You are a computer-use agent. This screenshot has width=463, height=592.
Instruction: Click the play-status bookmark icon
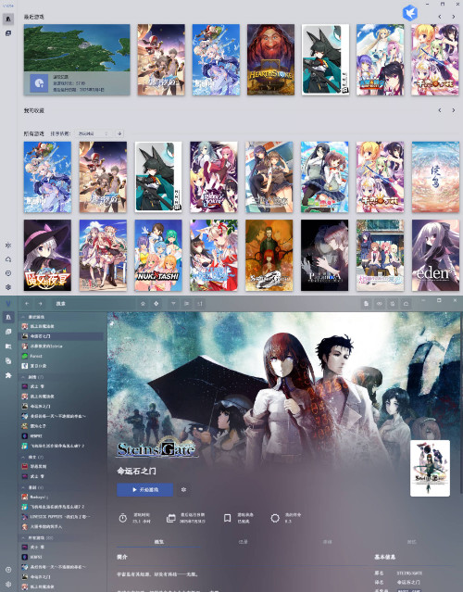coord(227,519)
